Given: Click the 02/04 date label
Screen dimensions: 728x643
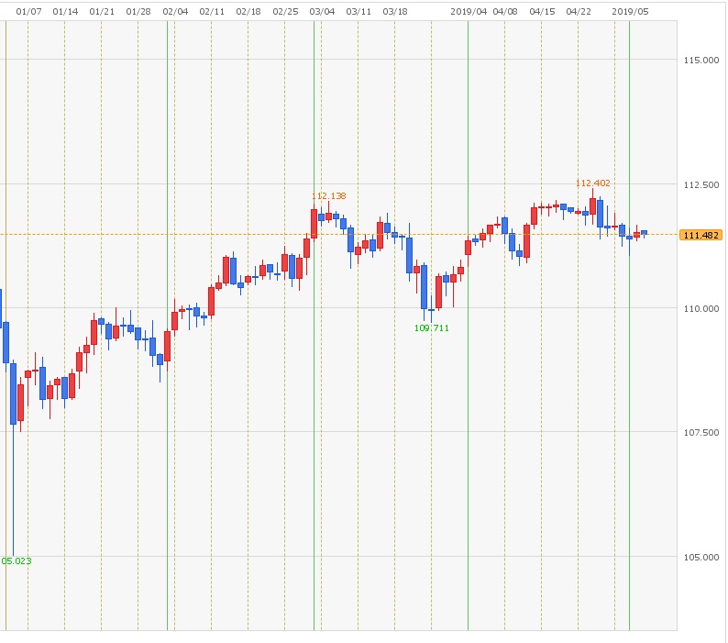Looking at the screenshot, I should [175, 12].
